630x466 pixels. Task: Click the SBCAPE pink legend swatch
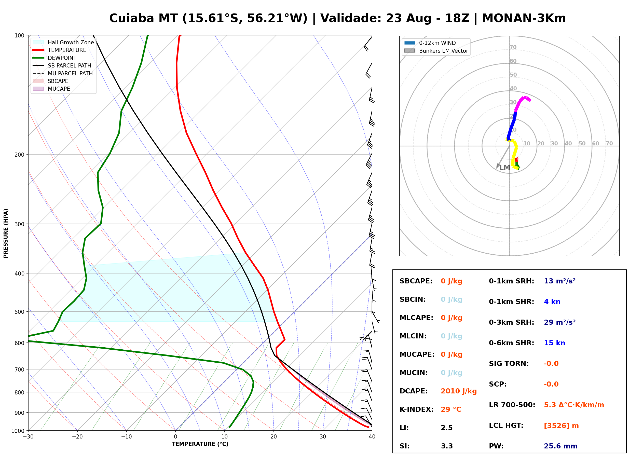pyautogui.click(x=38, y=81)
